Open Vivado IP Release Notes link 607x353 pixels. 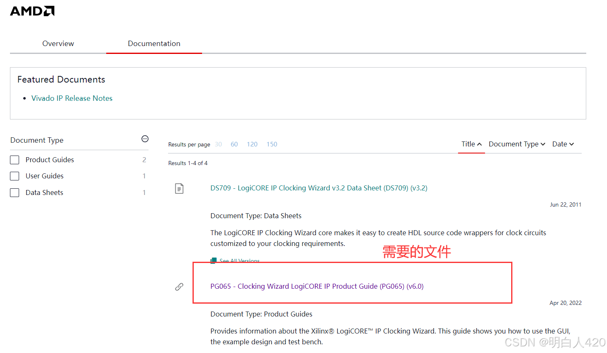[x=72, y=98]
